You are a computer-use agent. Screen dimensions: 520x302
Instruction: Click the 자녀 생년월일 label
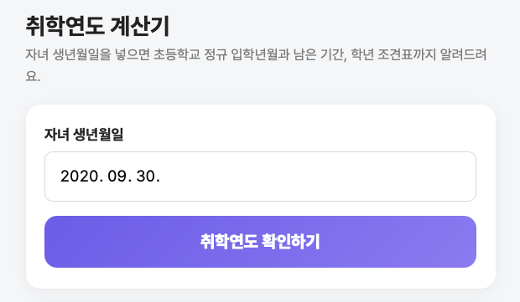pyautogui.click(x=84, y=135)
